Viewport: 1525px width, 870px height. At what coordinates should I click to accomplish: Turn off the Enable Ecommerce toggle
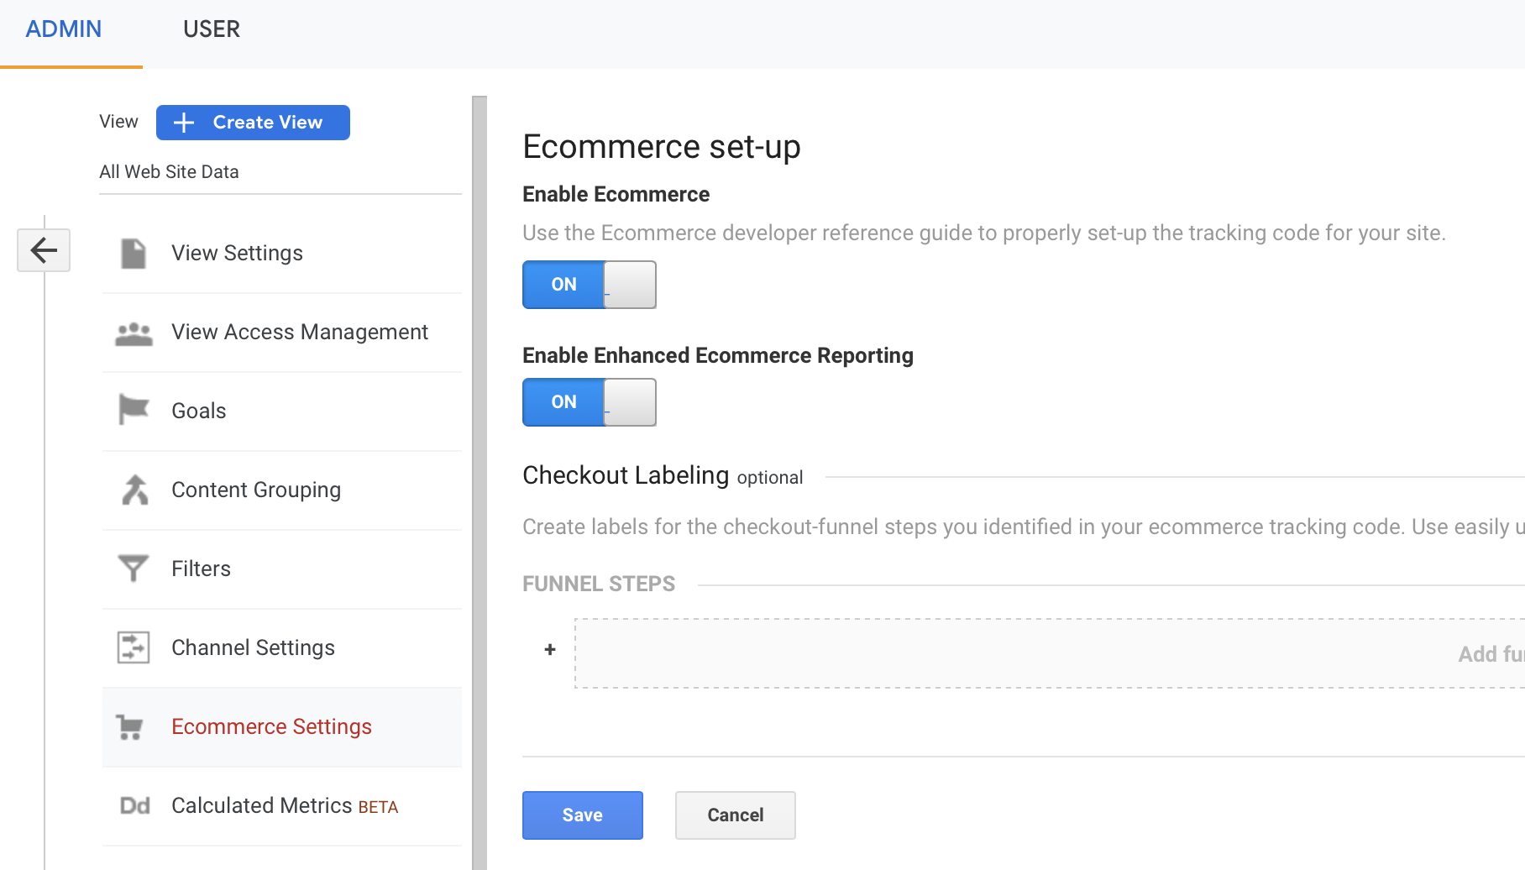pyautogui.click(x=589, y=285)
